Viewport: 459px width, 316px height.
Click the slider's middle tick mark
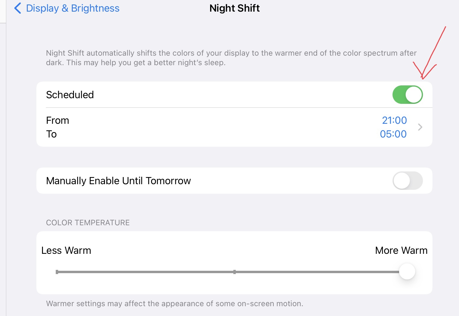coord(235,272)
